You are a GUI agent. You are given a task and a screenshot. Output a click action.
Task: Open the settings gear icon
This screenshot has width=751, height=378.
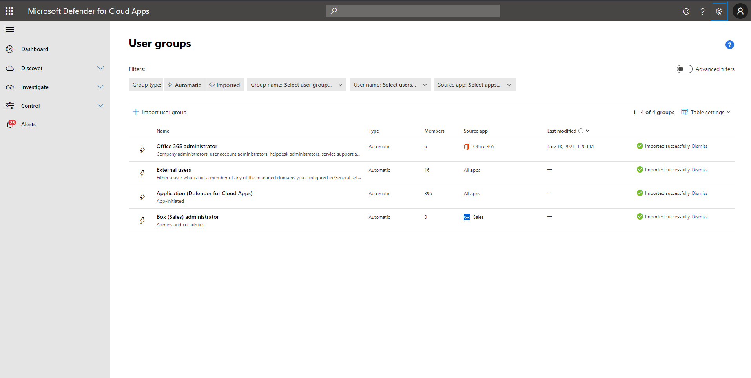click(719, 11)
